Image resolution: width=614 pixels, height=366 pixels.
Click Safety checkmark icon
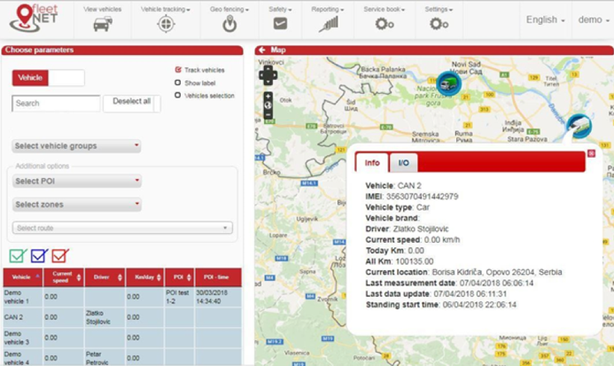tap(280, 24)
